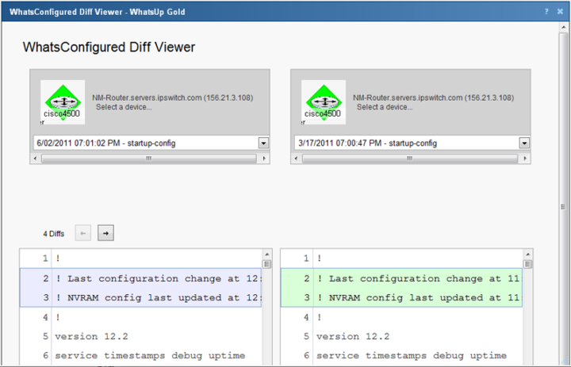
Task: Click up arrow of left diff pane scrollbar
Action: point(267,254)
